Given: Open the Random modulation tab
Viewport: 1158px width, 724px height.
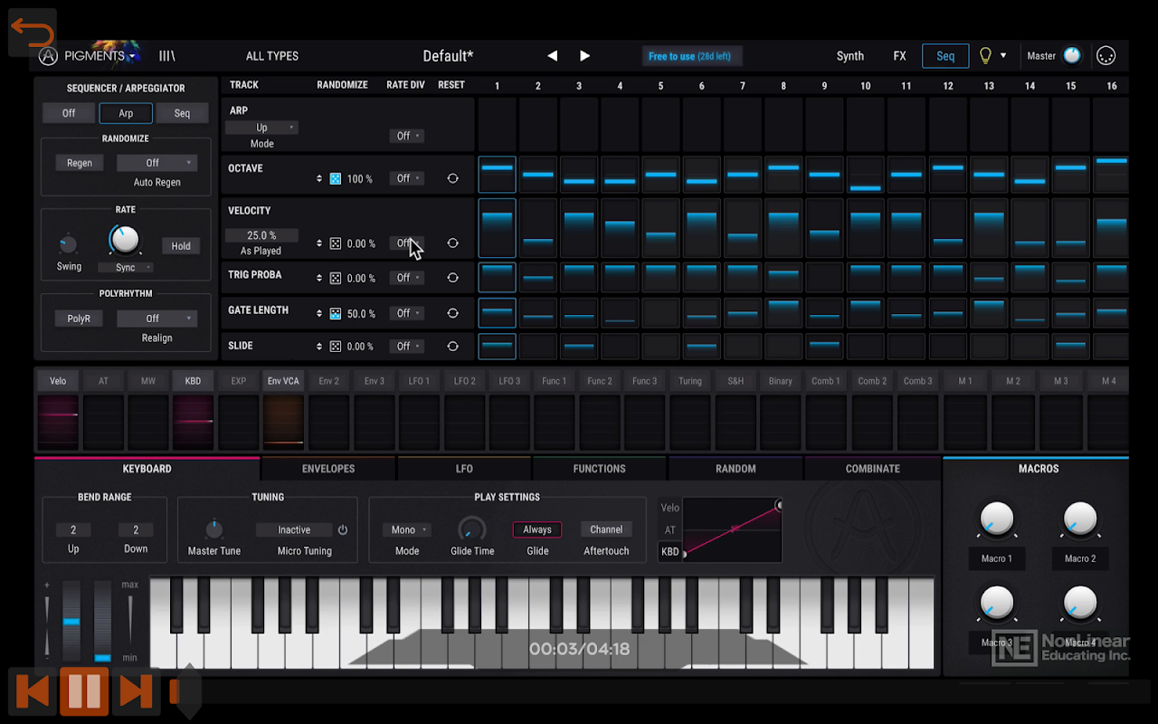Looking at the screenshot, I should [x=736, y=469].
